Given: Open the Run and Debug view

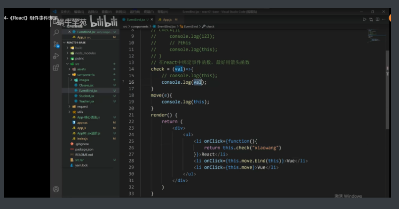Looking at the screenshot, I should pos(56,56).
